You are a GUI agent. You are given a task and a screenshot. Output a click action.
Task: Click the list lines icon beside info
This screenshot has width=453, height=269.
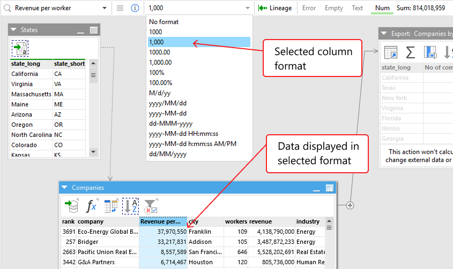(120, 8)
